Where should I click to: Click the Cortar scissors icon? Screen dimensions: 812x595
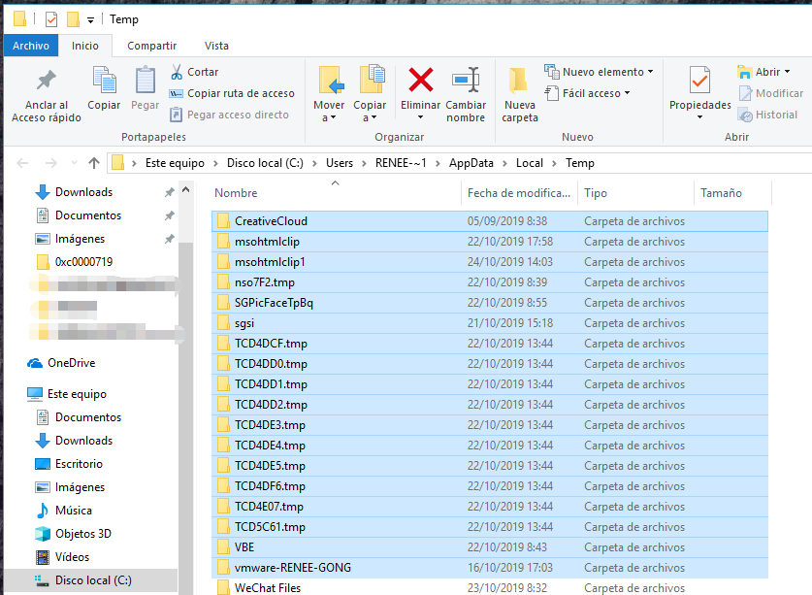coord(177,72)
